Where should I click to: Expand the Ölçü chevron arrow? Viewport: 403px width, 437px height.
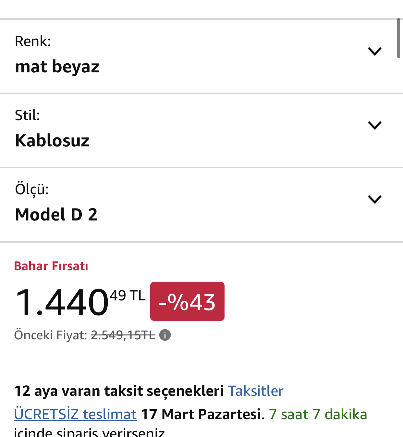[x=374, y=199]
